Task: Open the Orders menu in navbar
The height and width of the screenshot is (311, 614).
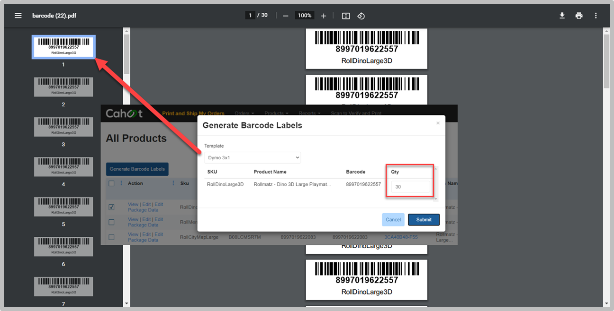Action: click(244, 113)
